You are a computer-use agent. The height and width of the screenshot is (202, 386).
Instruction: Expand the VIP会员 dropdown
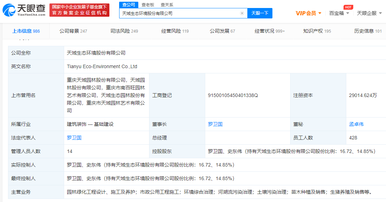[308, 13]
